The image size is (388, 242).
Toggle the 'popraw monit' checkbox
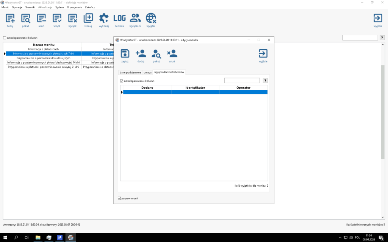(x=120, y=198)
